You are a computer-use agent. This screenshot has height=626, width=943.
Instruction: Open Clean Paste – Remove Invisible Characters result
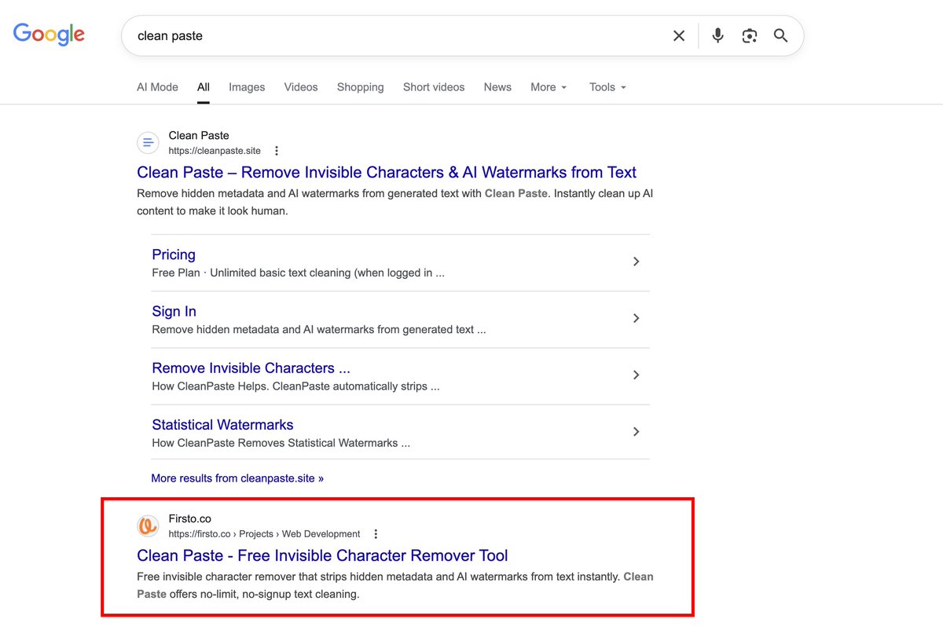pyautogui.click(x=387, y=173)
